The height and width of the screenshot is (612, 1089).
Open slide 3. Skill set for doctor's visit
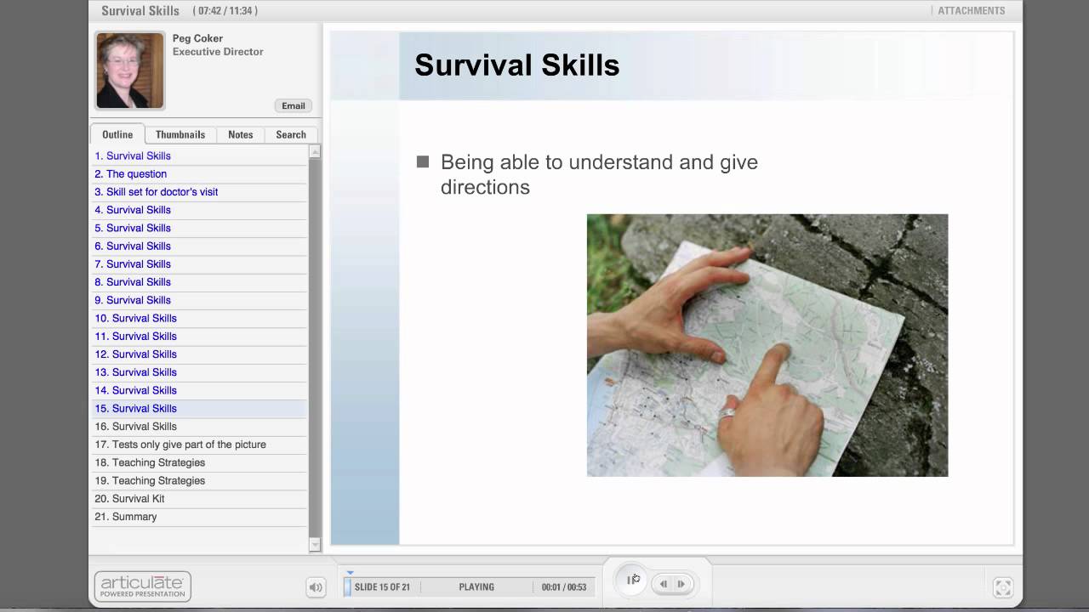199,192
